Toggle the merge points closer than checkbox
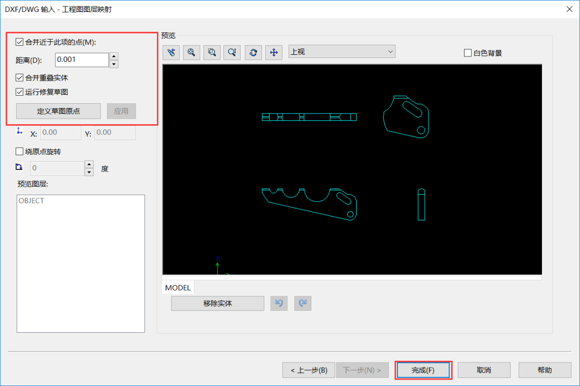 [x=20, y=42]
